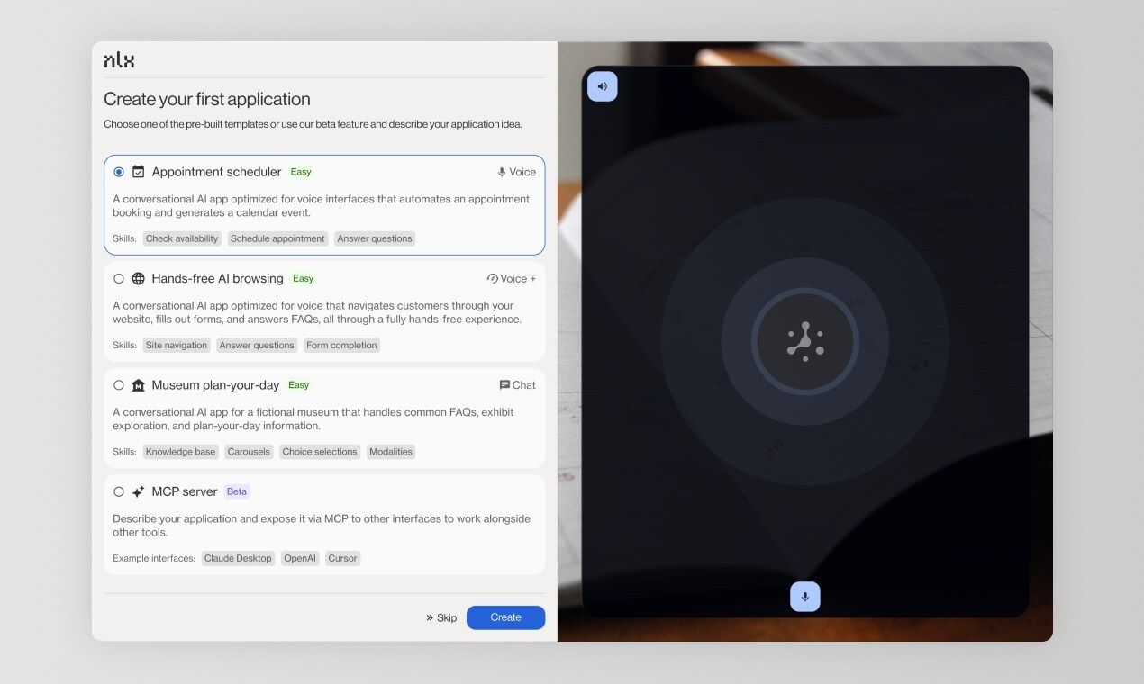The width and height of the screenshot is (1144, 684).
Task: Click the sparkle icon for MCP server
Action: 139,492
